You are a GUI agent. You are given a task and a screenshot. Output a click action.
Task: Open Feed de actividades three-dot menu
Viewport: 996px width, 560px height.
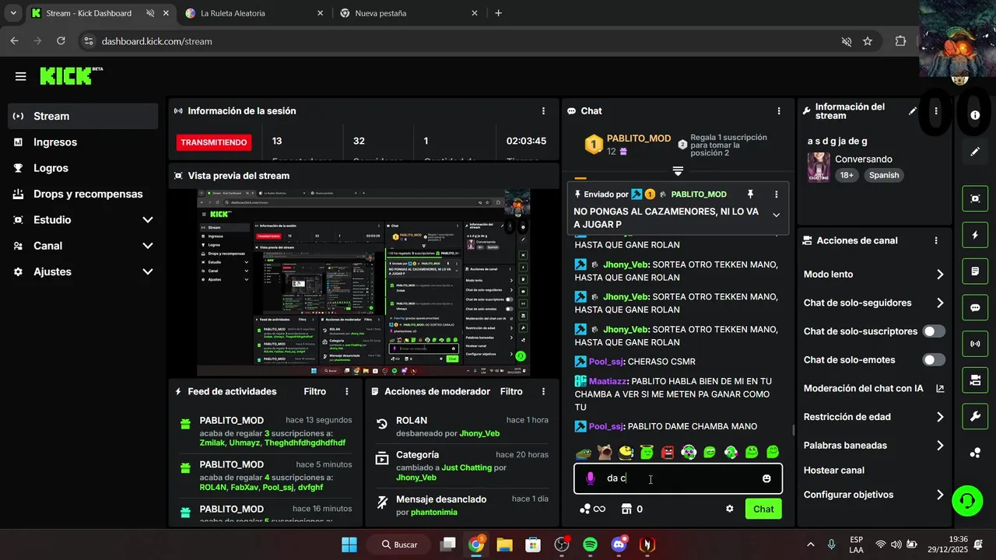(346, 392)
